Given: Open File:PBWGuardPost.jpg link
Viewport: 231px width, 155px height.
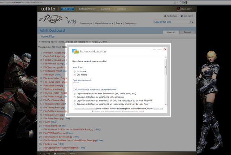Looking at the screenshot, I should tap(55, 133).
